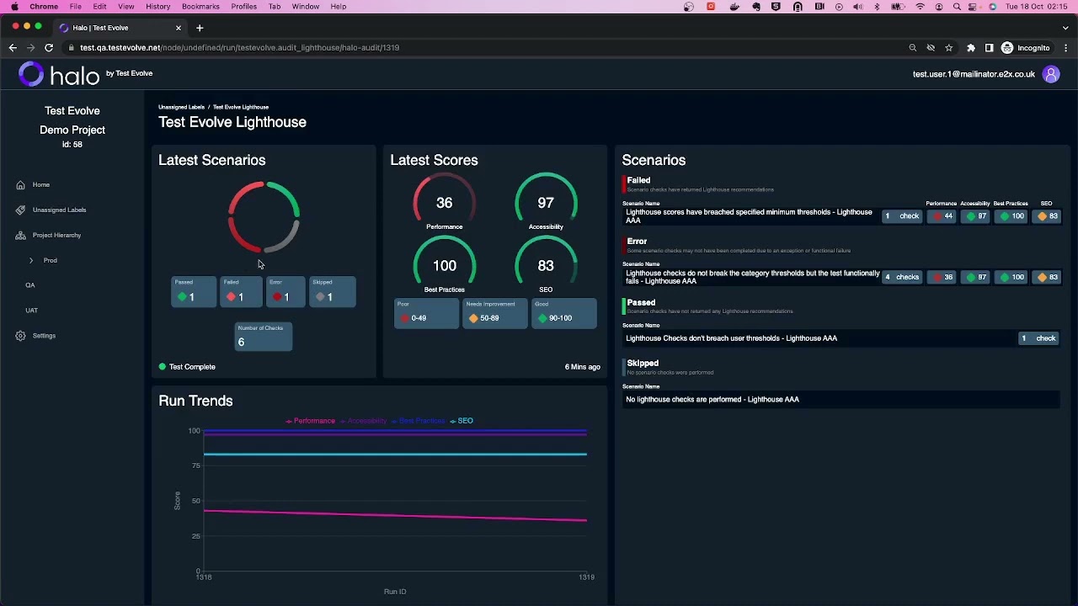Viewport: 1078px width, 606px height.
Task: Open a new browser tab with the plus icon
Action: point(200,28)
